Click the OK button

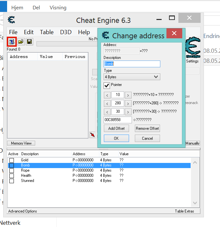tap(116, 138)
